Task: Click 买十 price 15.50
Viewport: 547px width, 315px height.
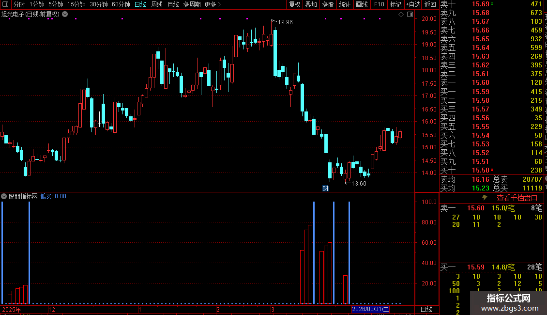Action: (x=481, y=171)
